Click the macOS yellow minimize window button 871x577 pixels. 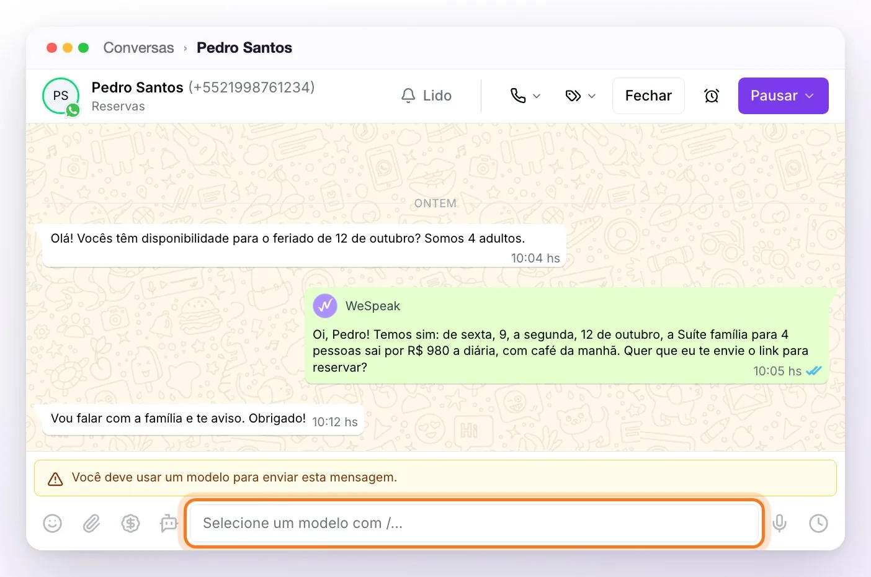coord(68,48)
